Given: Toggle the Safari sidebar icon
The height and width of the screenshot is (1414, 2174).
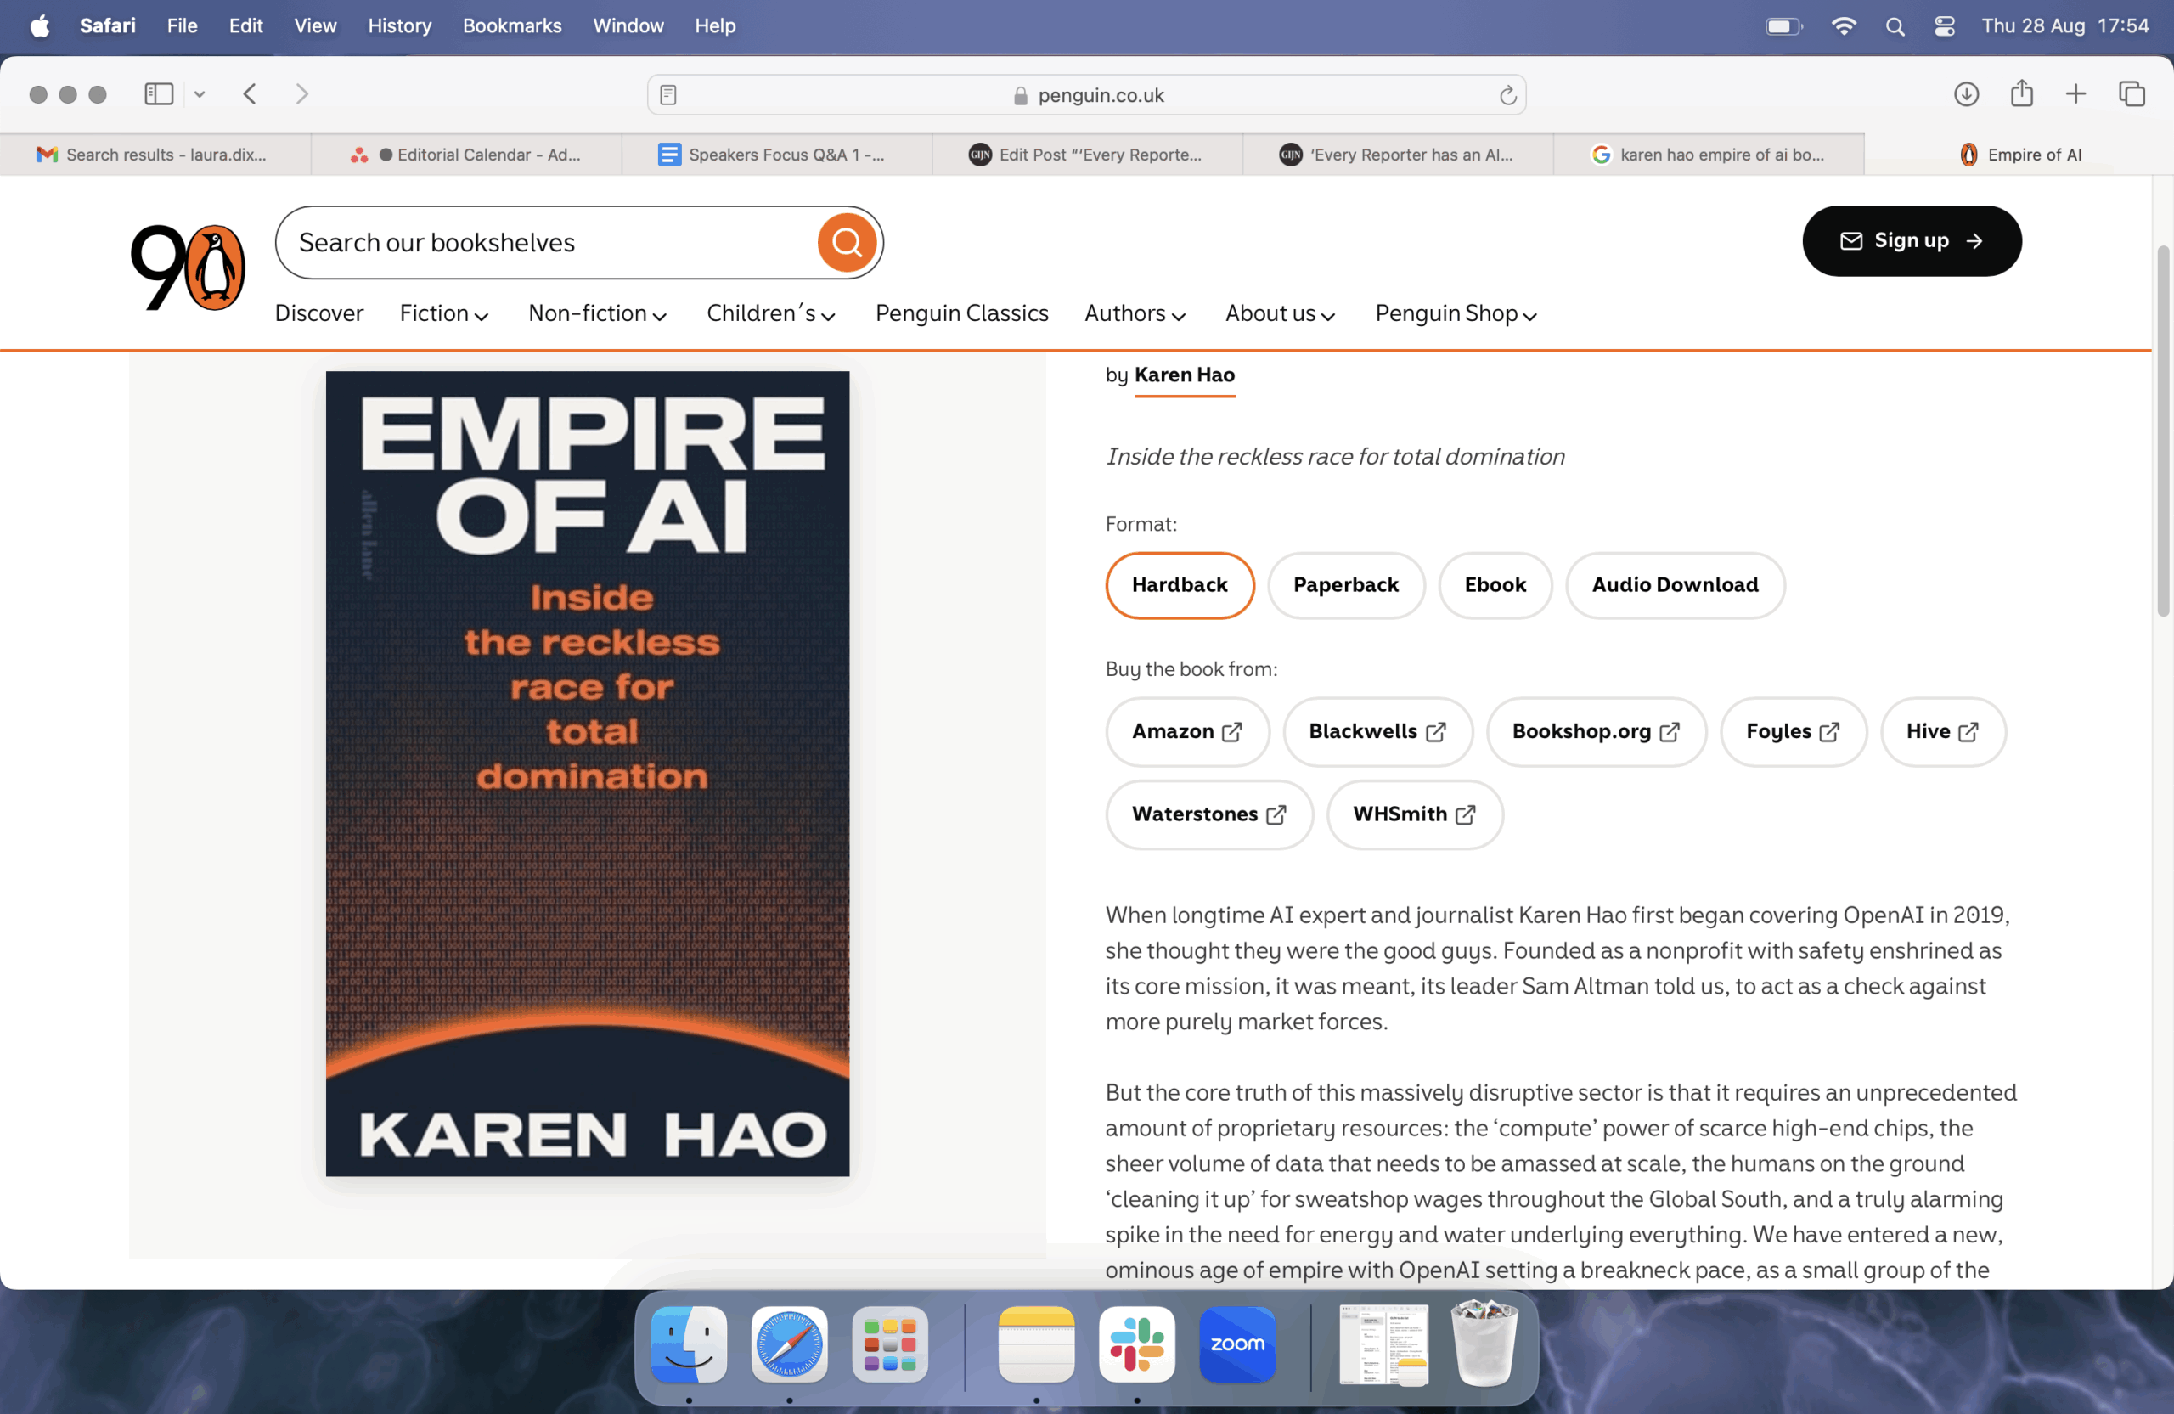Looking at the screenshot, I should 159,94.
